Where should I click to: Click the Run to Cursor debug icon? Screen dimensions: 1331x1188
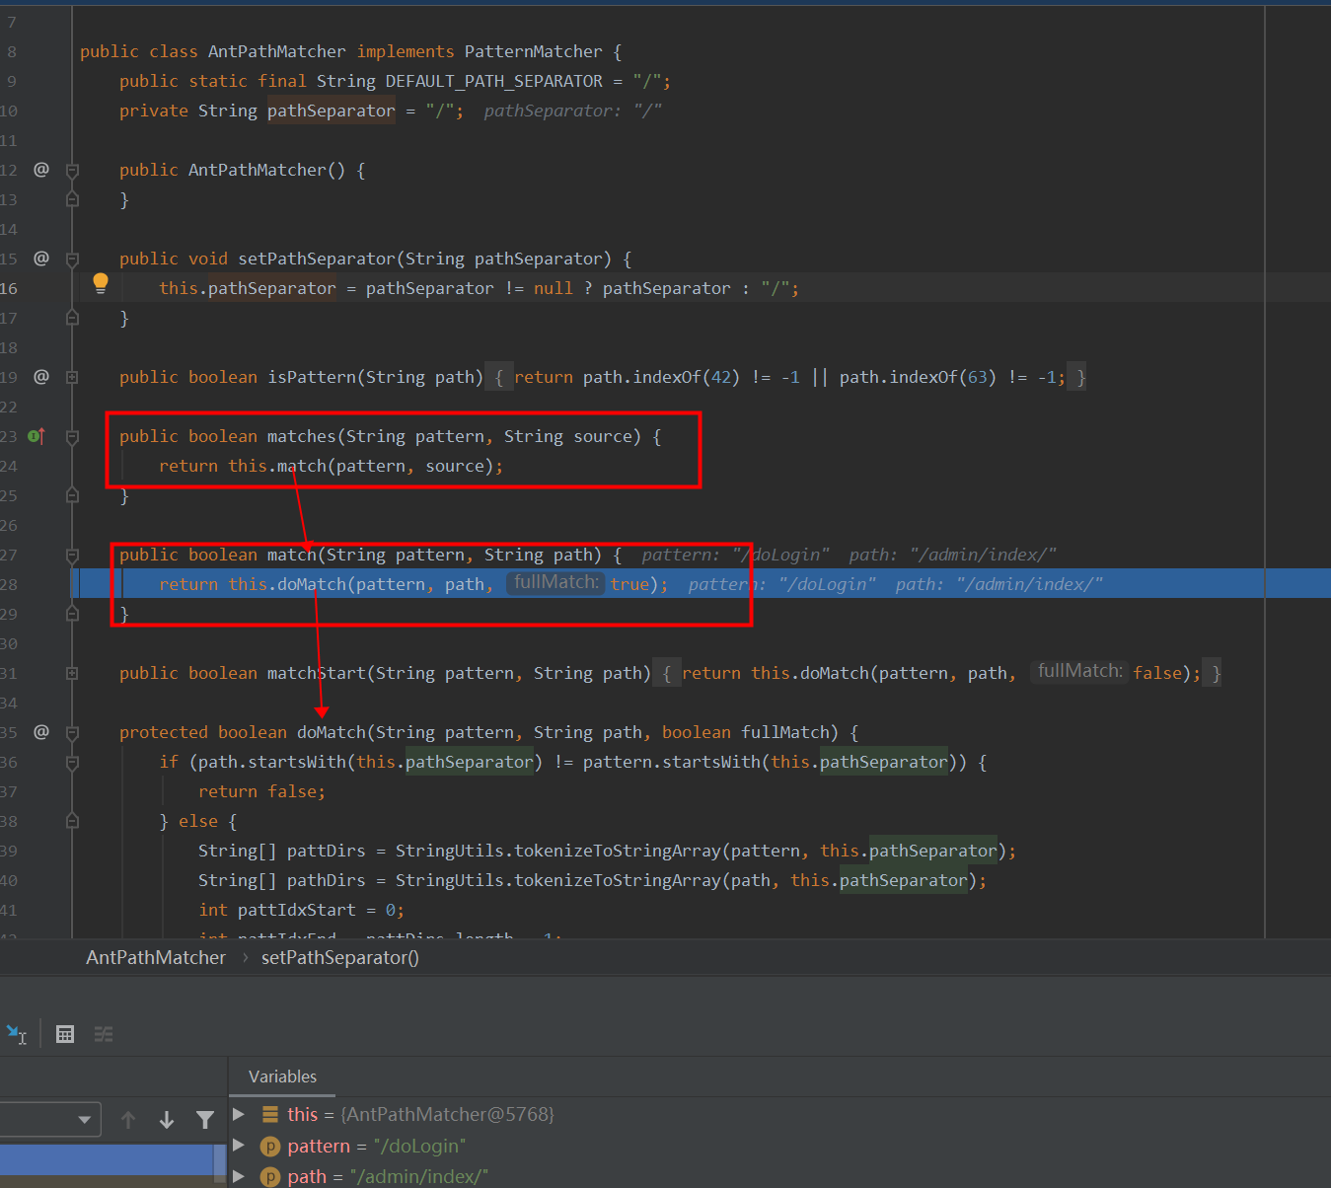pos(16,1034)
